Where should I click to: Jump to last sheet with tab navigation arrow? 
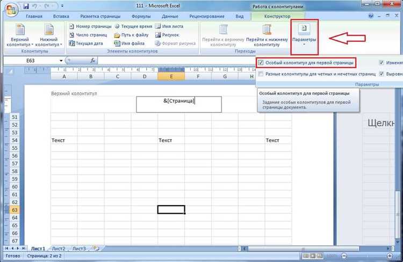pyautogui.click(x=24, y=249)
